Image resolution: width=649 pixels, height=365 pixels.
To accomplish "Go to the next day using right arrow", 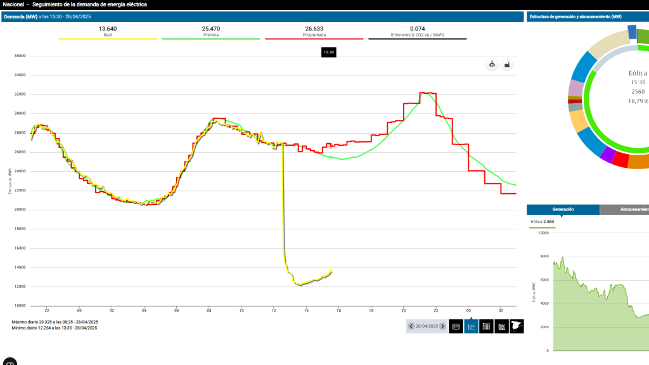I will 442,326.
